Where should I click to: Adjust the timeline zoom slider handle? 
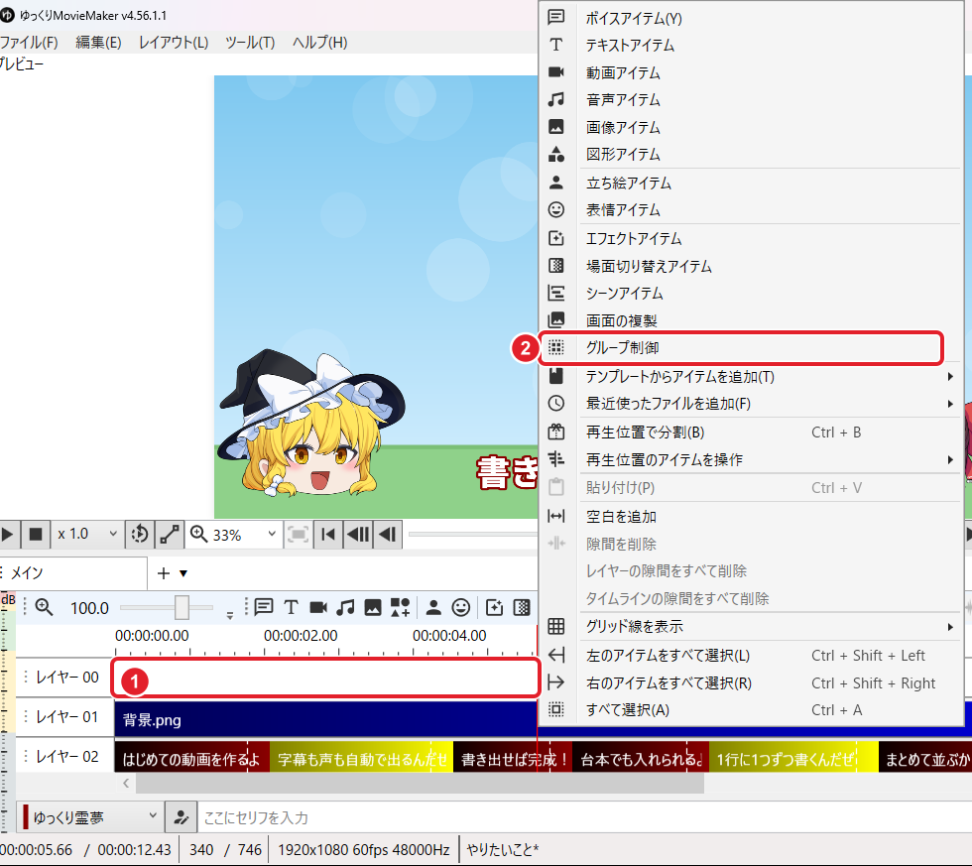point(182,607)
